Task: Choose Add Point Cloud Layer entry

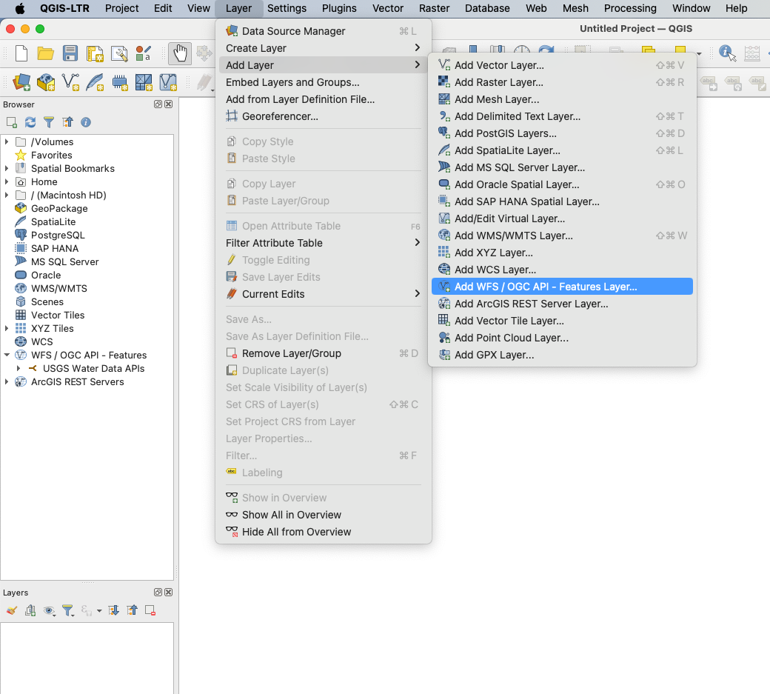Action: 562,338
